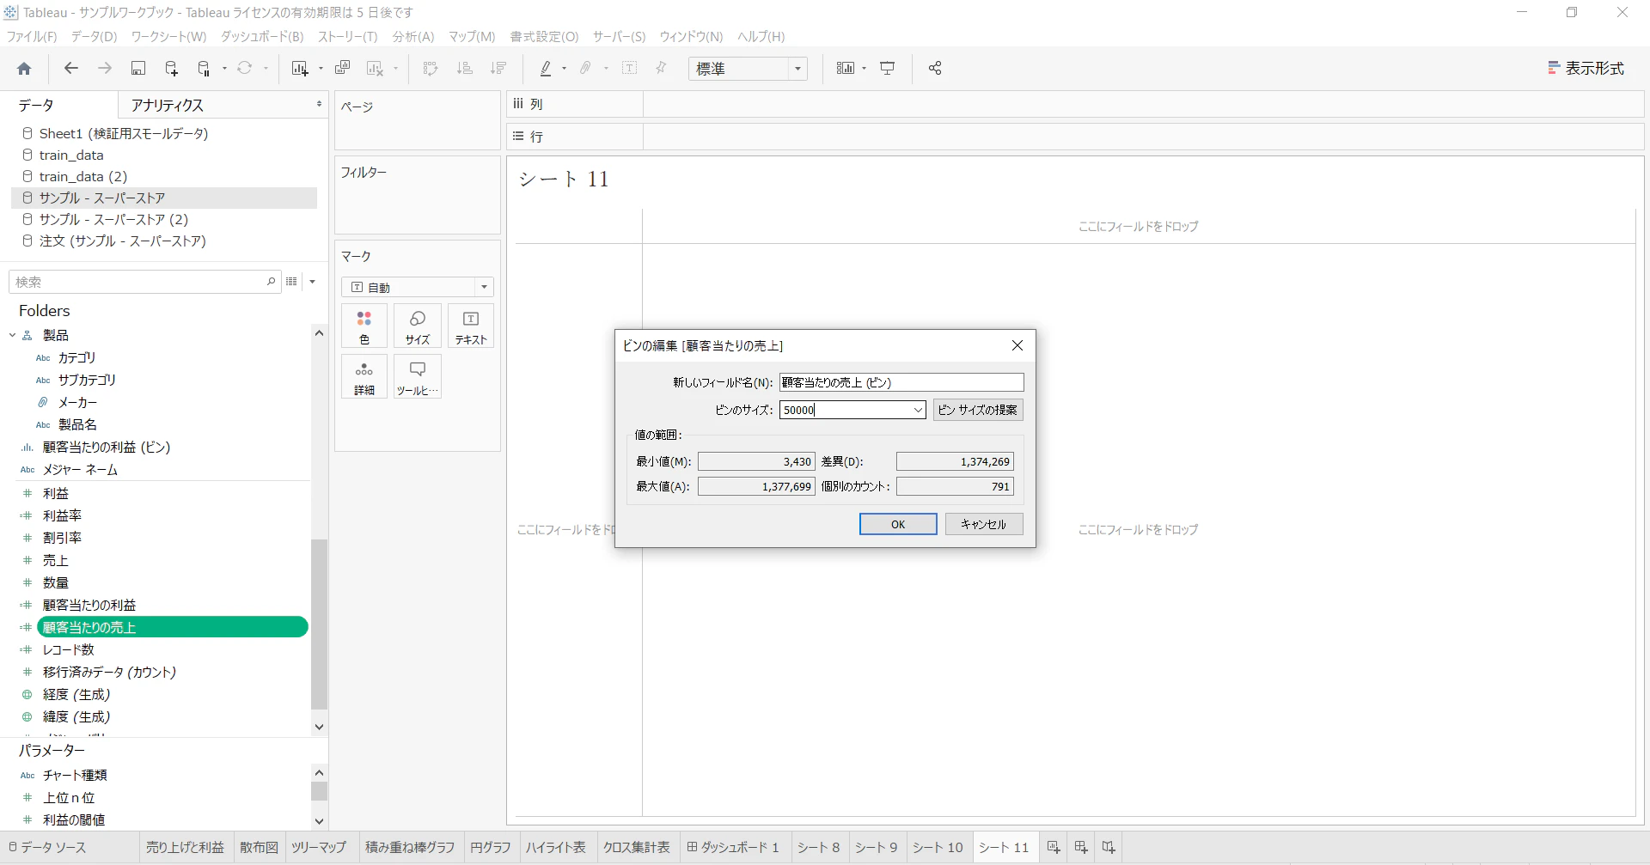
Task: Open data pane view options dropdown arrow
Action: (x=313, y=282)
